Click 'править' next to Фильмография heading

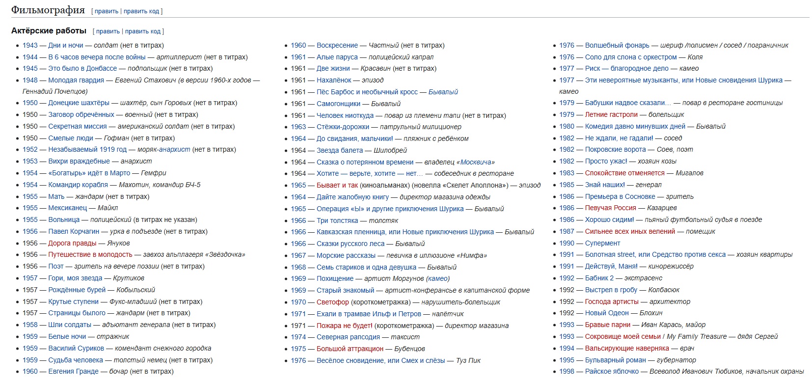(107, 11)
